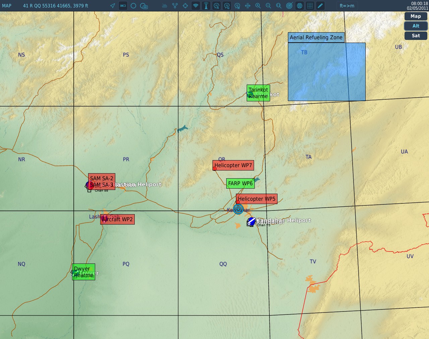Click the Aerial Refueling Zone label

click(x=316, y=38)
